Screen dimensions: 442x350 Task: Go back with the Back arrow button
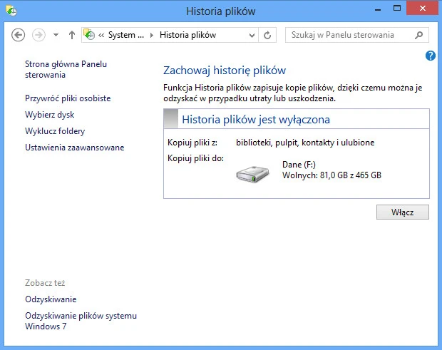18,35
